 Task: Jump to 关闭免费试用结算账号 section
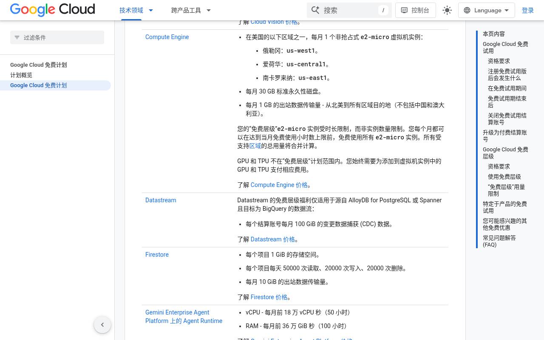pyautogui.click(x=507, y=119)
